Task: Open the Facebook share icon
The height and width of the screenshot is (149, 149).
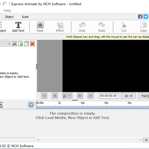Action: pos(140,17)
